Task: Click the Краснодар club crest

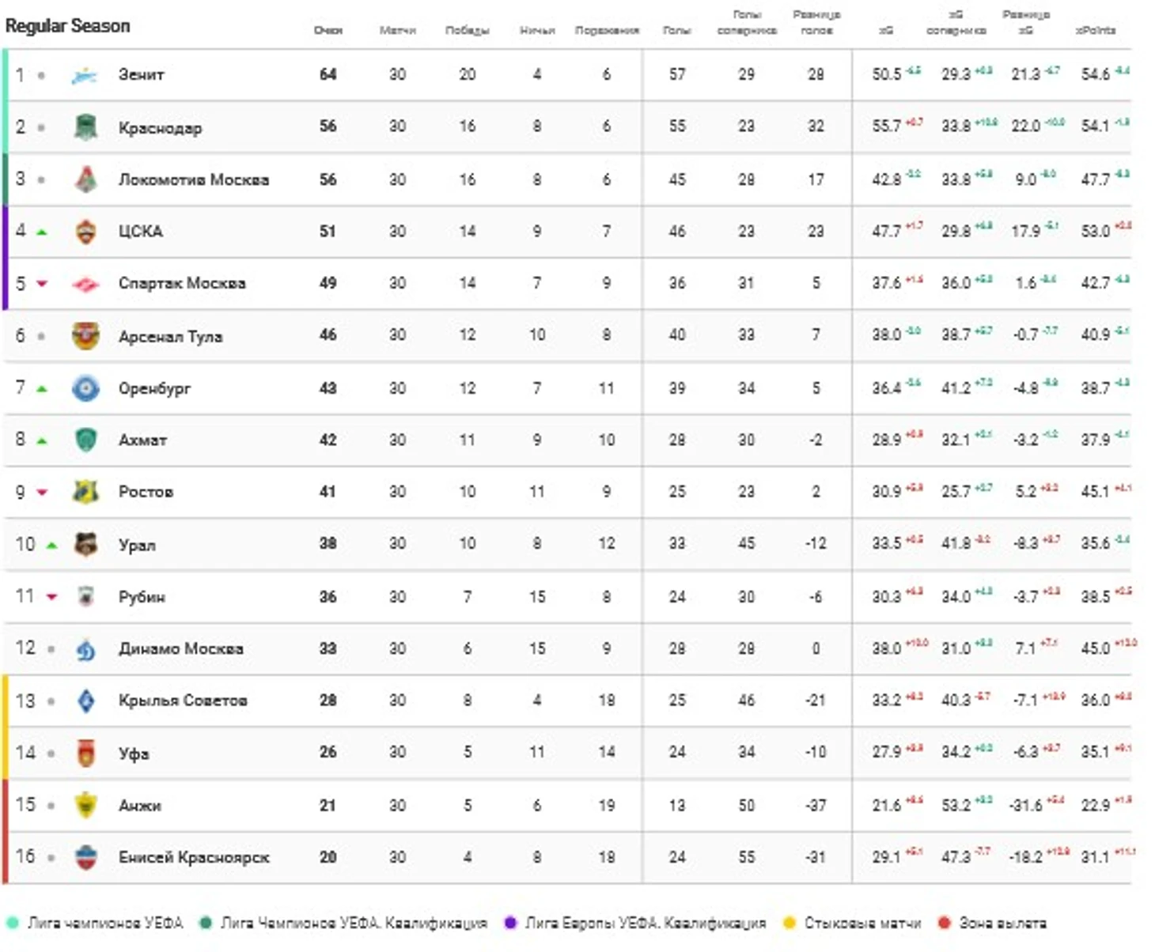Action: [x=85, y=127]
